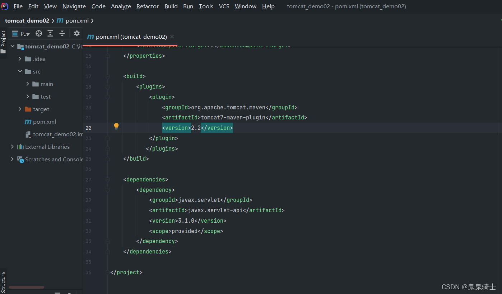Select the src folder in tree
The image size is (502, 294).
coord(33,71)
